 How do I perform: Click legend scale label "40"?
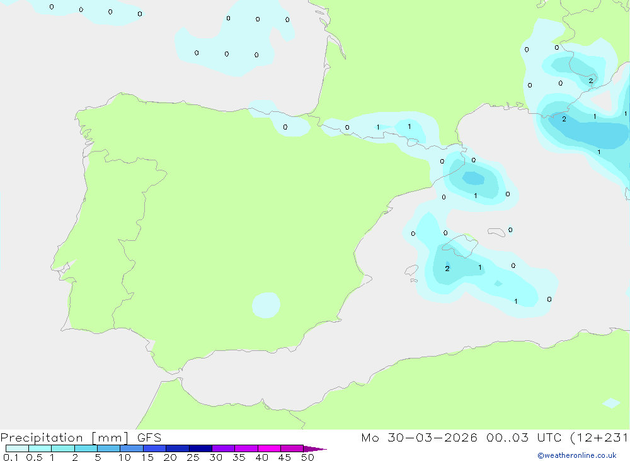point(261,457)
